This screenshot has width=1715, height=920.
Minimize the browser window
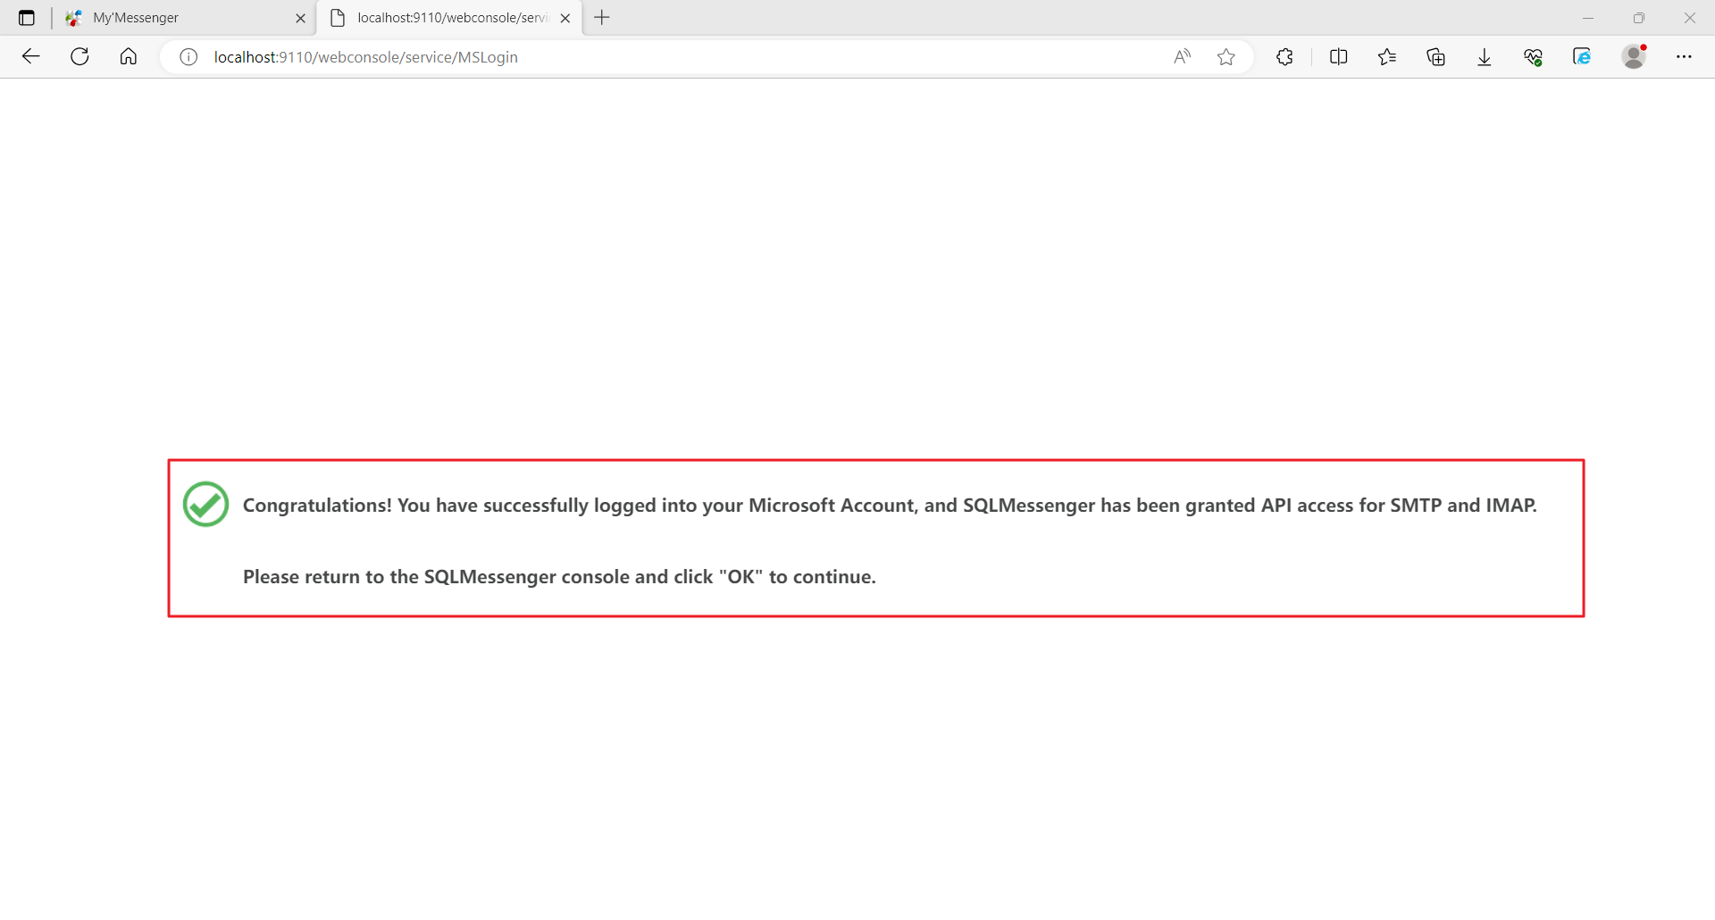click(x=1588, y=18)
